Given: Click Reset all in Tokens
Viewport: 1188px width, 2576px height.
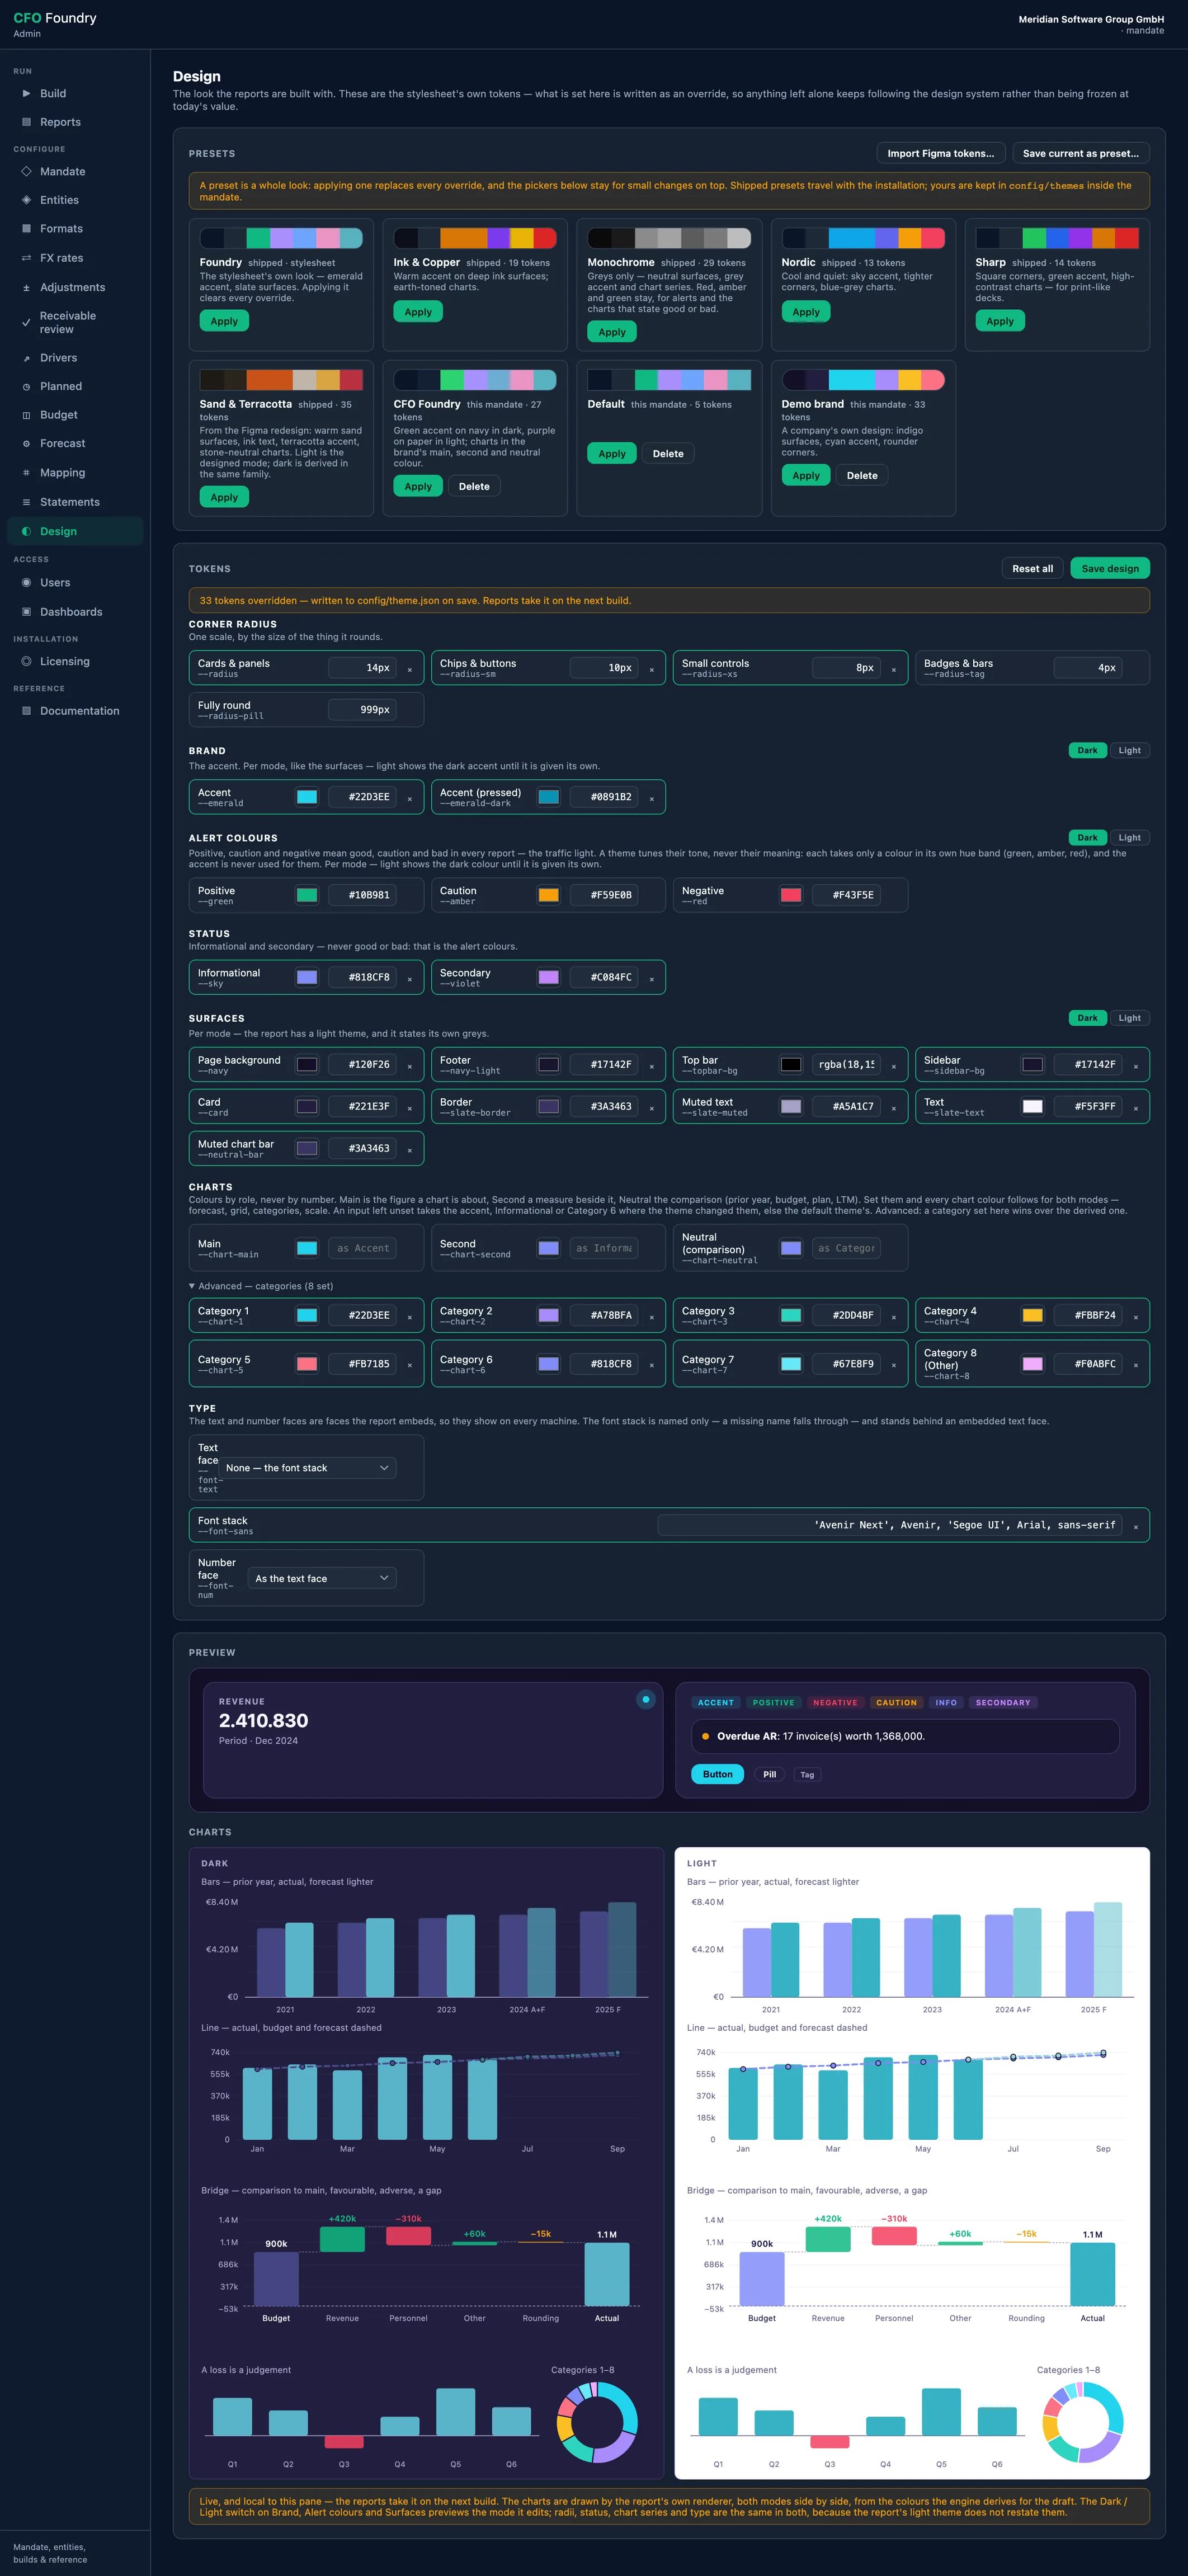Looking at the screenshot, I should coord(1032,568).
